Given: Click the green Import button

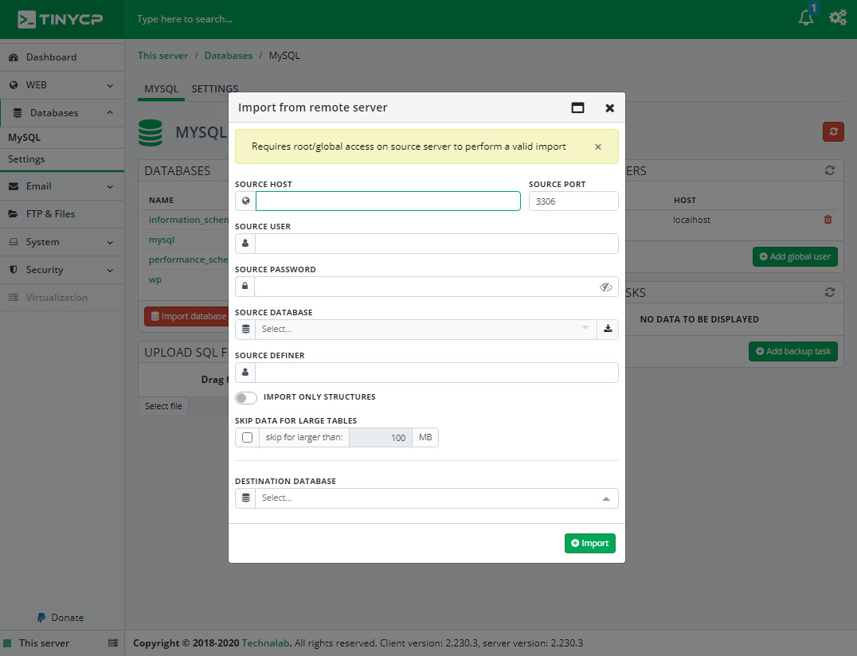Looking at the screenshot, I should coord(589,543).
